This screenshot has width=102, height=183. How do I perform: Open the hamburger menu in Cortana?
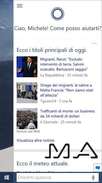click(x=20, y=6)
